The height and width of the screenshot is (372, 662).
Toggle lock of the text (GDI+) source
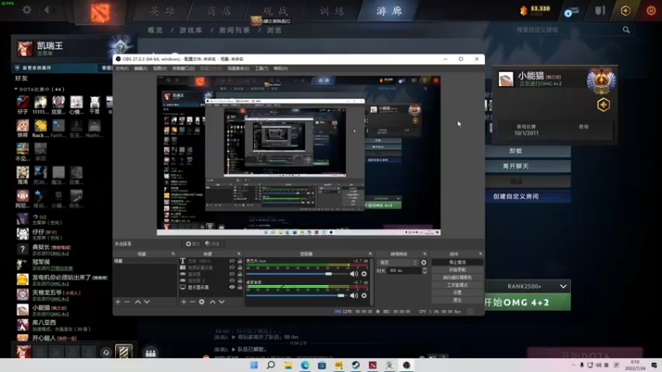pos(240,261)
